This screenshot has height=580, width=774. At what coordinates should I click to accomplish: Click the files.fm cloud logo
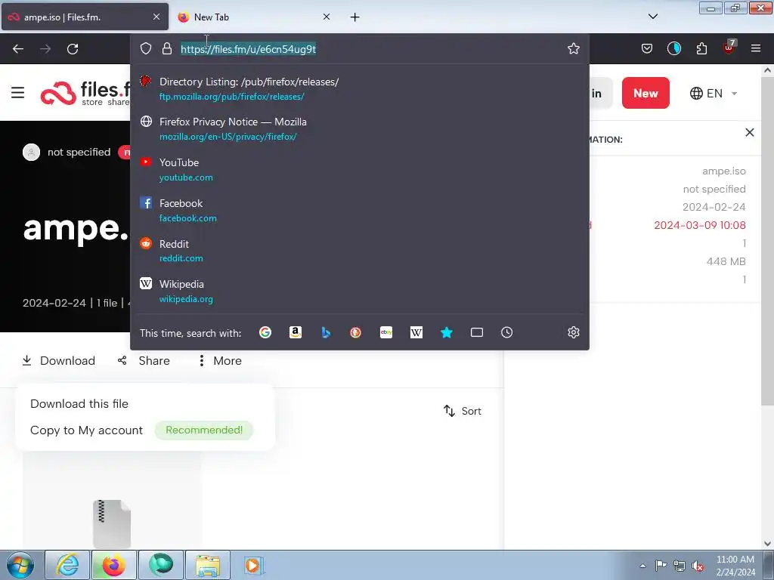click(57, 93)
